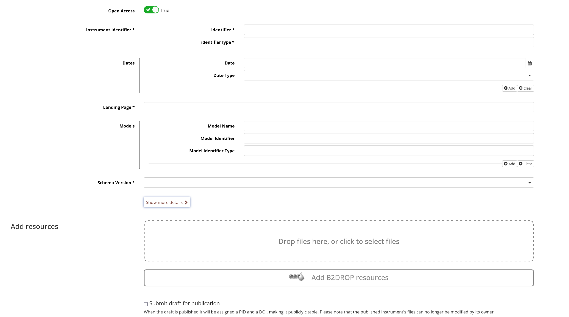Add another entry in Models section
The height and width of the screenshot is (317, 569).
(x=509, y=164)
